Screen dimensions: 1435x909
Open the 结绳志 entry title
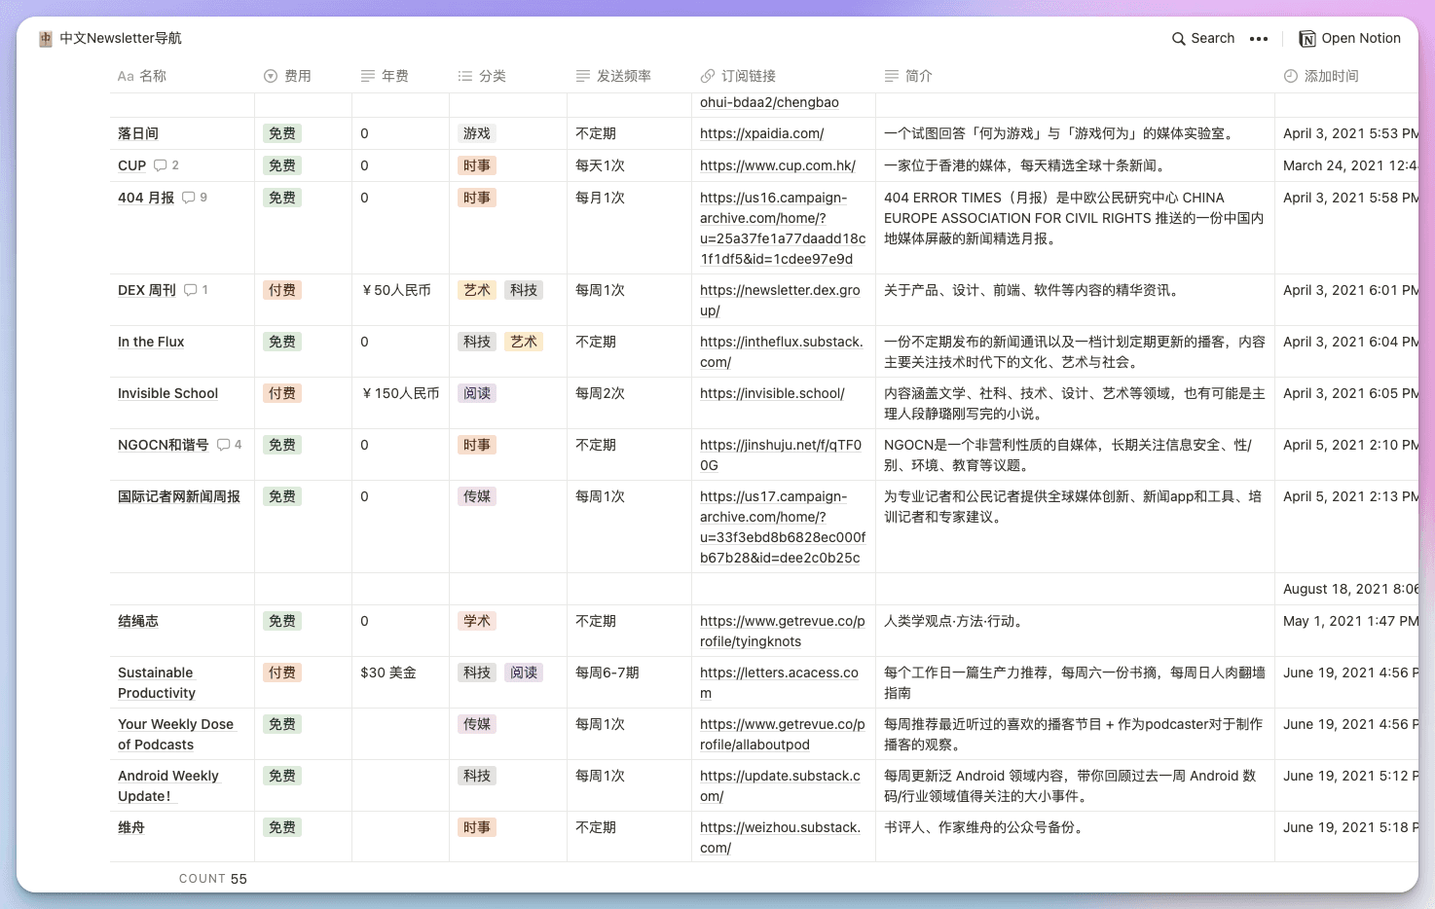138,620
